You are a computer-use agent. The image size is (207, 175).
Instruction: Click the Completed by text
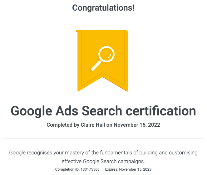pos(63,125)
